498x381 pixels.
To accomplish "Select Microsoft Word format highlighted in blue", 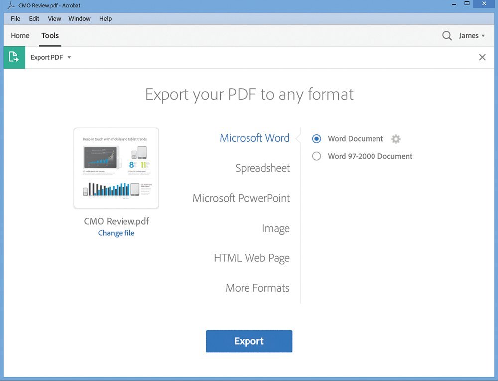I will click(254, 138).
